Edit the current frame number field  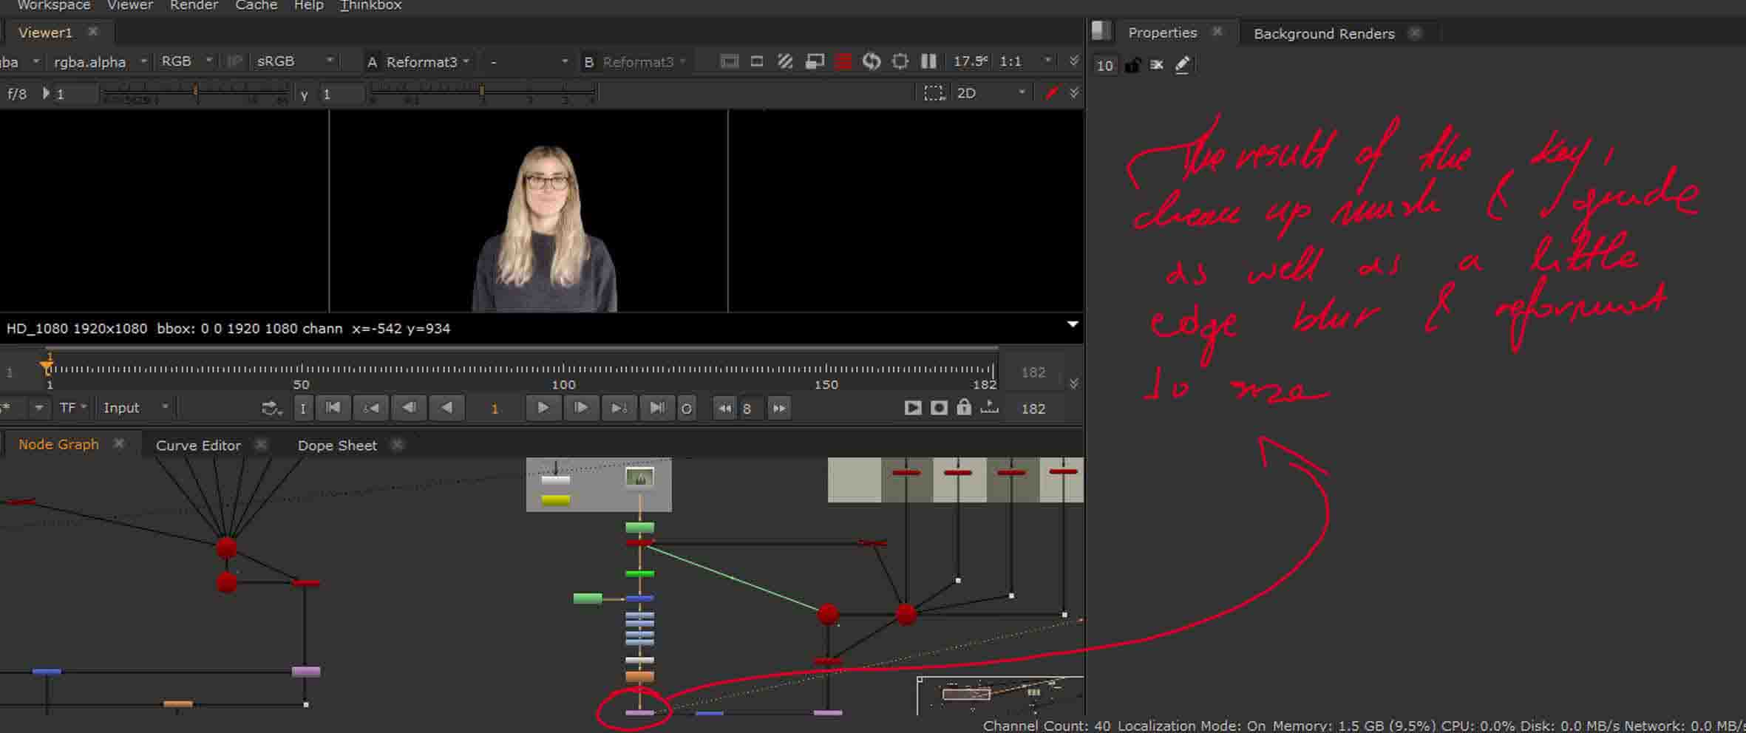click(x=495, y=409)
